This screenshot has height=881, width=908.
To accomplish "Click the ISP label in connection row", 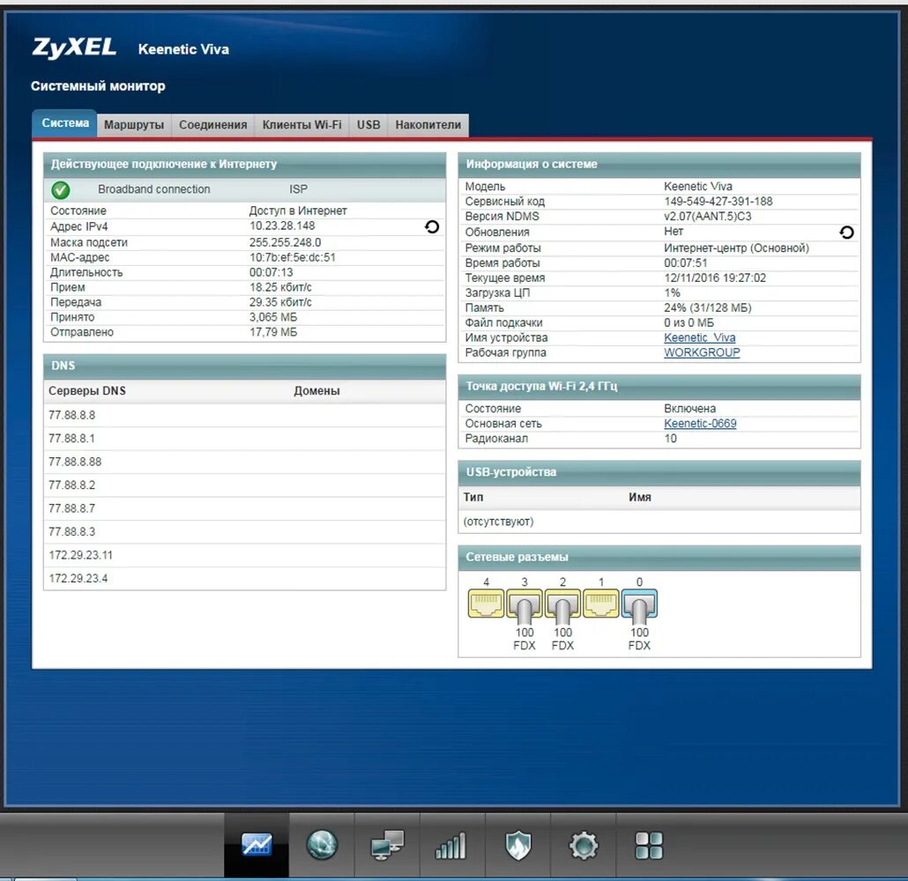I will [298, 189].
